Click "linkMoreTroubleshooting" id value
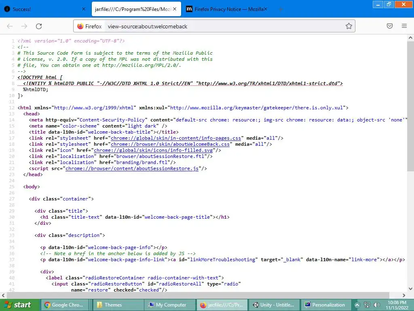Viewport: 414px width, 311px height. point(223,260)
